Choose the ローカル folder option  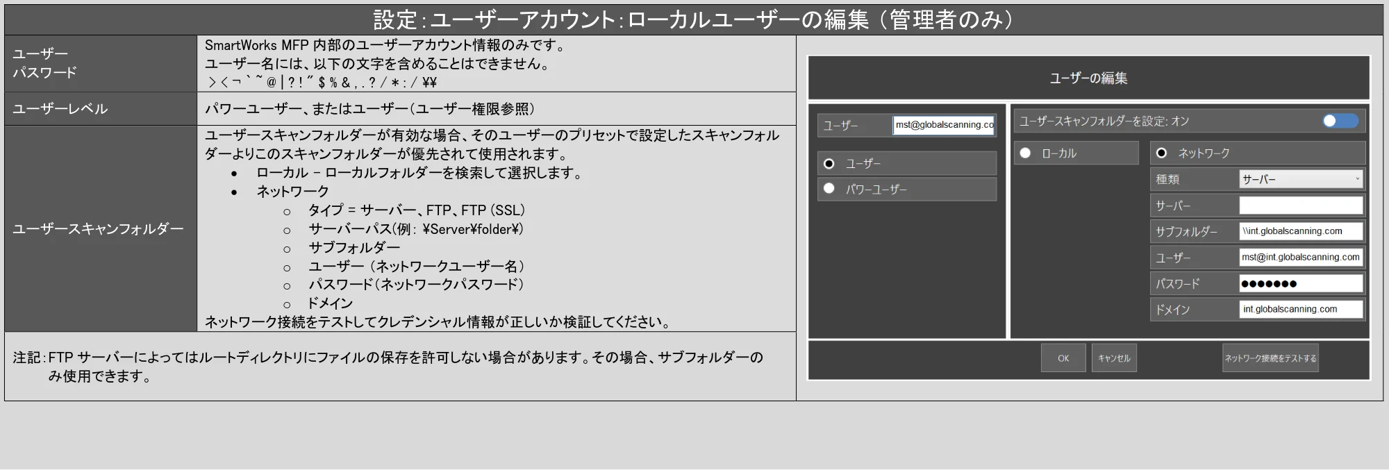pos(1025,153)
